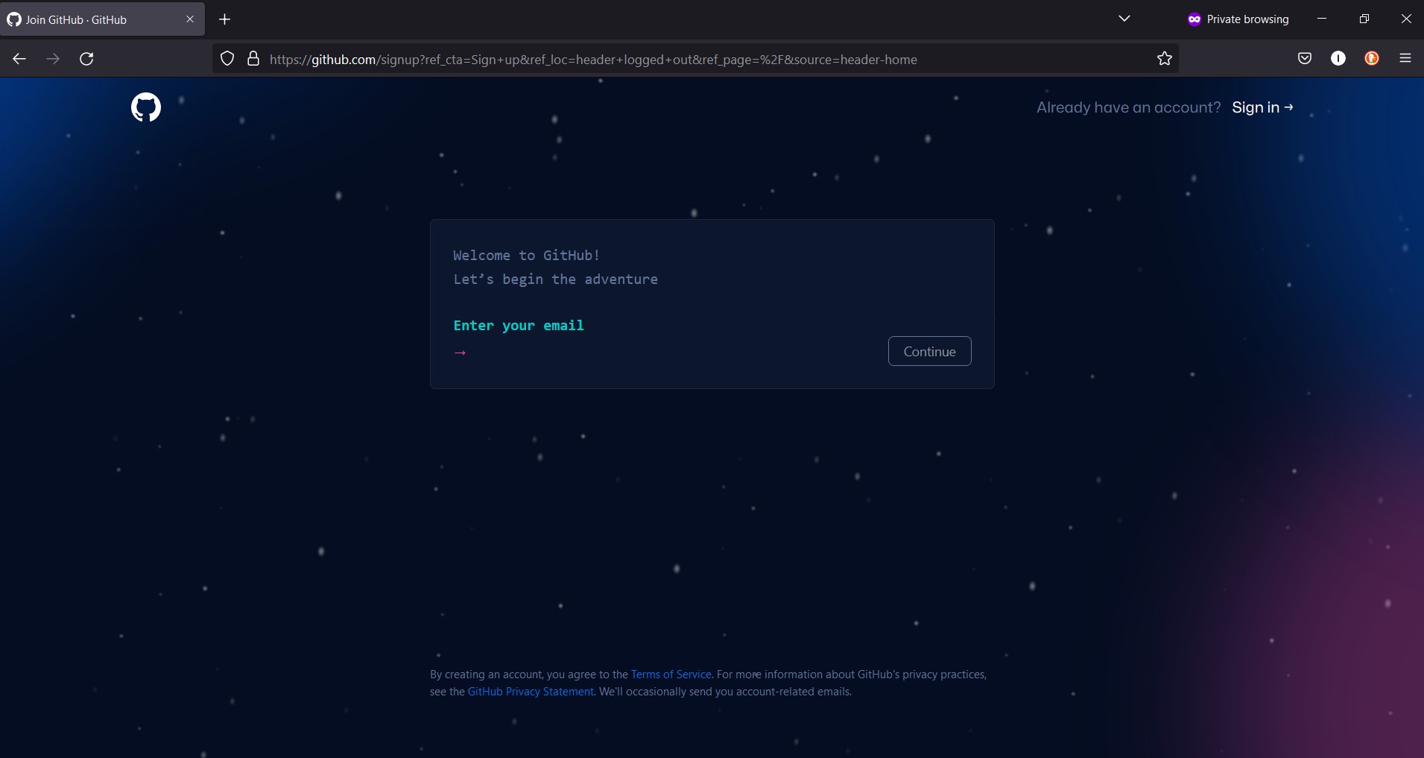1424x758 pixels.
Task: Click the URL address bar
Action: [671, 60]
